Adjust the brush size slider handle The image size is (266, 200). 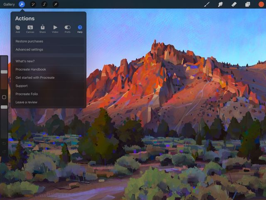point(4,72)
